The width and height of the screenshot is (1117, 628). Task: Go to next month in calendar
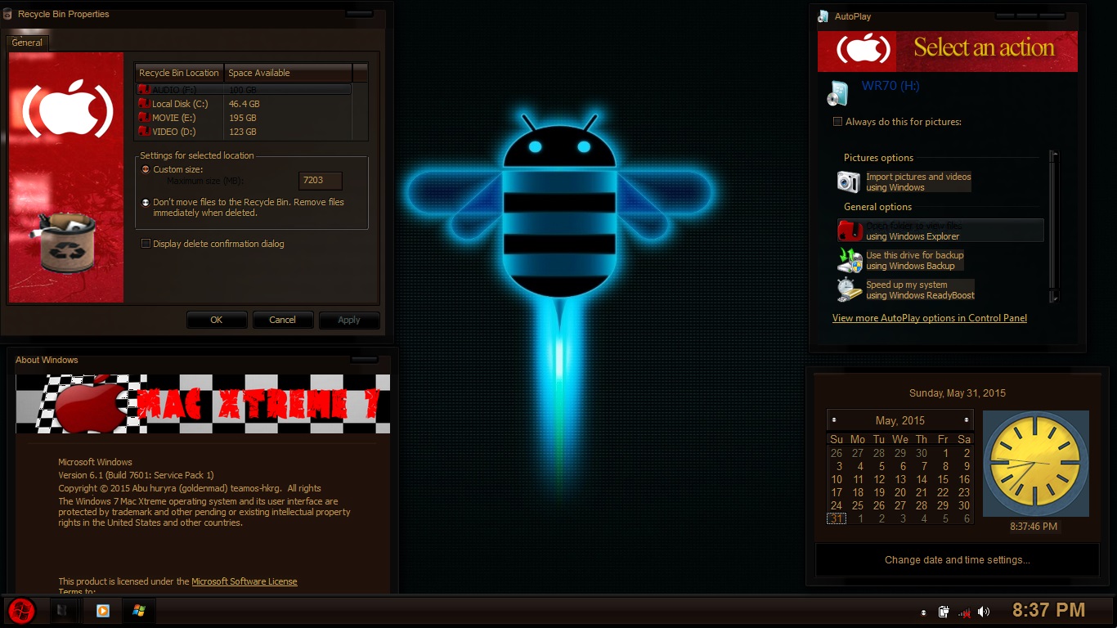coord(967,420)
